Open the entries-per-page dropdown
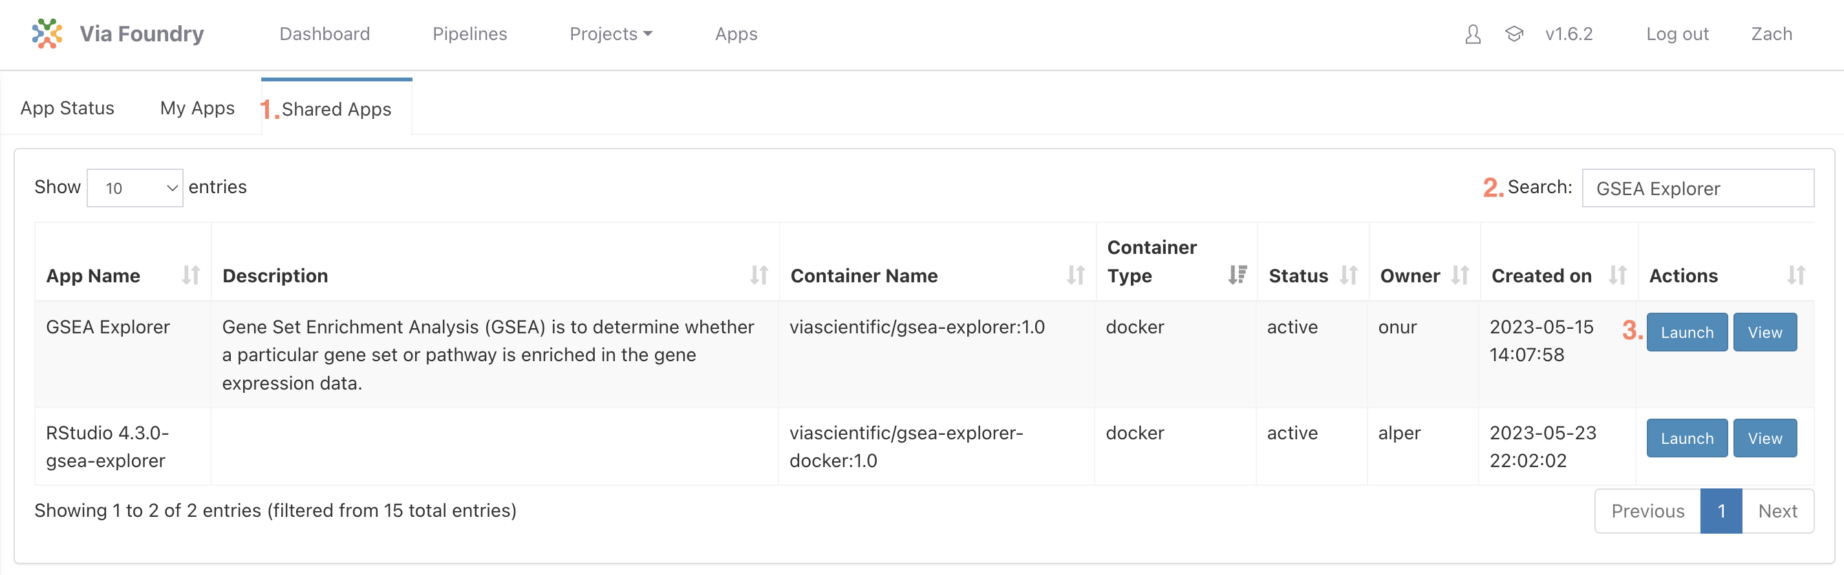The image size is (1844, 575). (134, 188)
